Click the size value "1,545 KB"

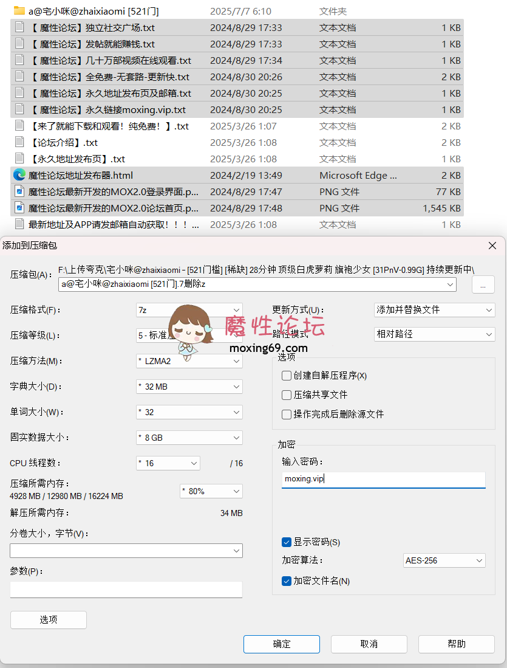[442, 208]
